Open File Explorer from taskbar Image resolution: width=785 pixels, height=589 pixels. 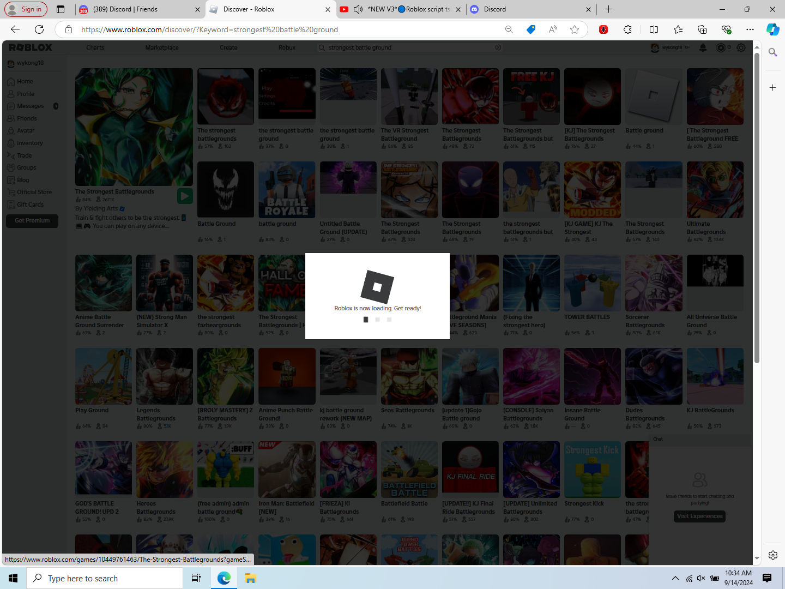tap(250, 578)
